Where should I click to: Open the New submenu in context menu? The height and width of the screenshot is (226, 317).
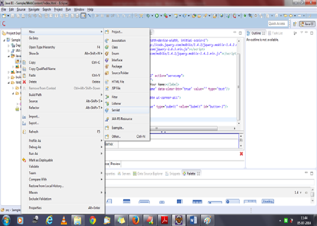pyautogui.click(x=63, y=32)
